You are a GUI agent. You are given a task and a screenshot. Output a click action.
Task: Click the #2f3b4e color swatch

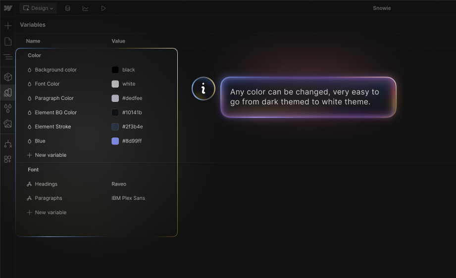pos(115,127)
